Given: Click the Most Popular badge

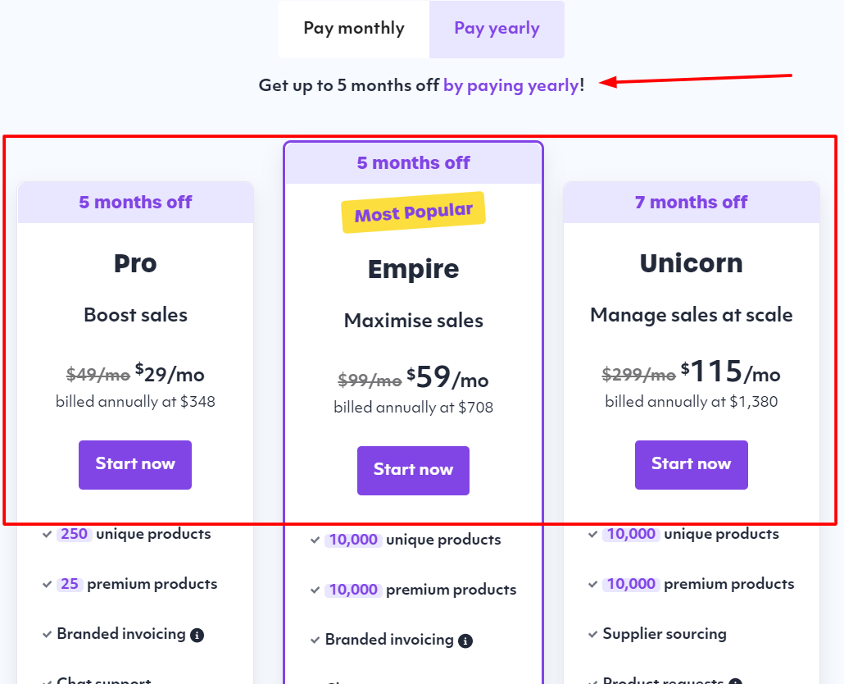Looking at the screenshot, I should pos(413,212).
